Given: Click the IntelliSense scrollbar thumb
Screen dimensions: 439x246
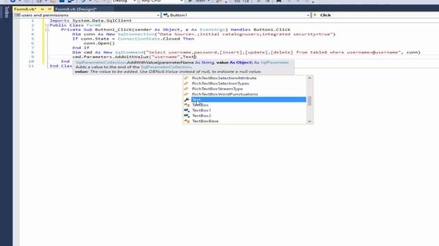Looking at the screenshot, I should 309,100.
